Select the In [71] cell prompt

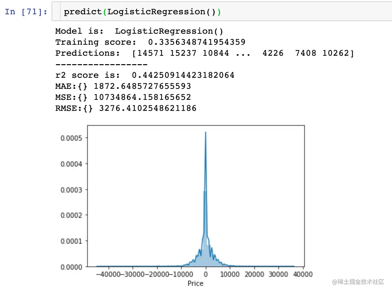26,12
